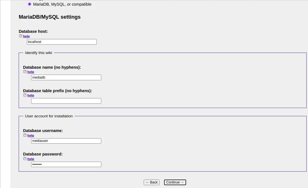Select the MariaDB, MySQL, or compatible radio button
Viewport: 308px width, 188px height.
point(29,4)
